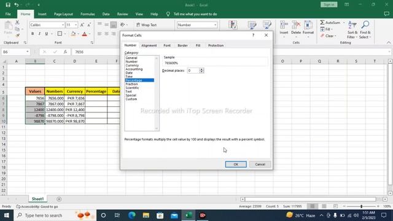Open the font name dropdown Calibri
393x221 pixels.
63,25
